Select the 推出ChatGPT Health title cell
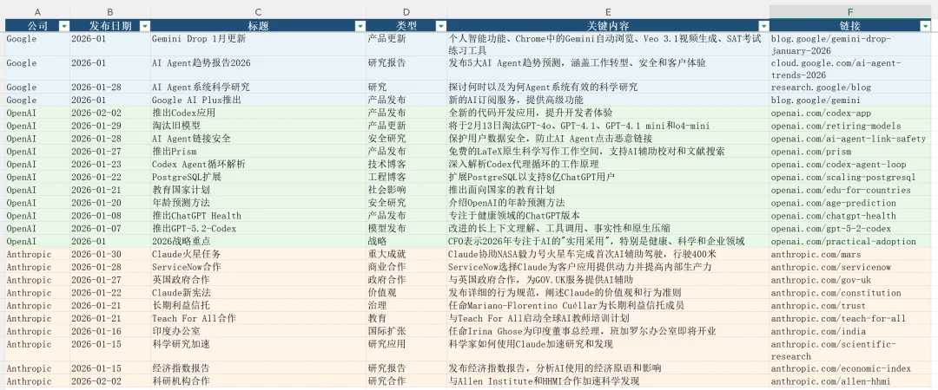 pos(196,216)
